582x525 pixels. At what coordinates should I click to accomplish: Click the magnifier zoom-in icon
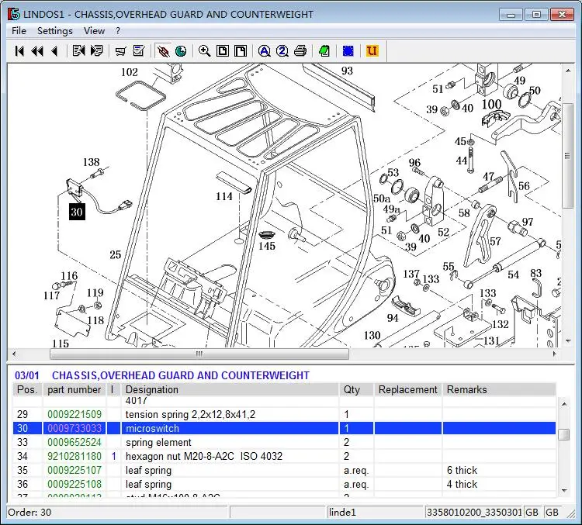point(204,51)
